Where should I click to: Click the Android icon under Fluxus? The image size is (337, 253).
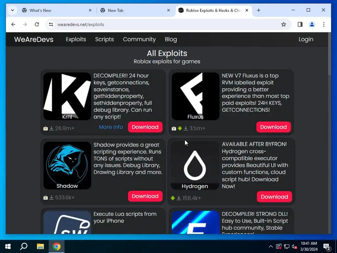[x=180, y=128]
